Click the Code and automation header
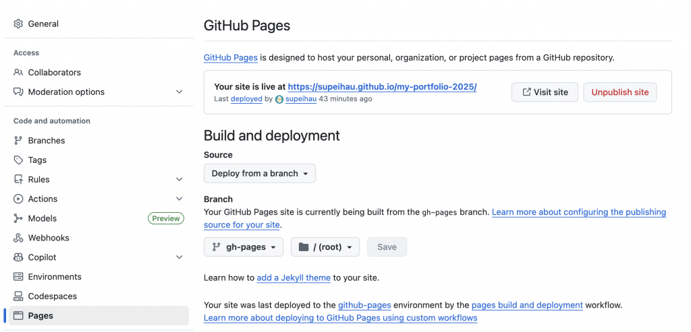The image size is (691, 332). pos(51,121)
